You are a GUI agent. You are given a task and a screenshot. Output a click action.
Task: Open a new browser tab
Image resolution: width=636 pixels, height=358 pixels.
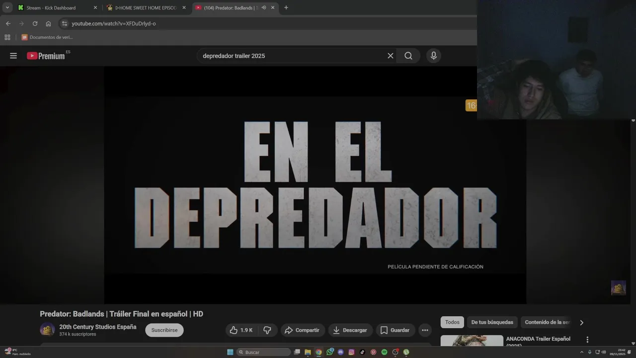pos(286,7)
